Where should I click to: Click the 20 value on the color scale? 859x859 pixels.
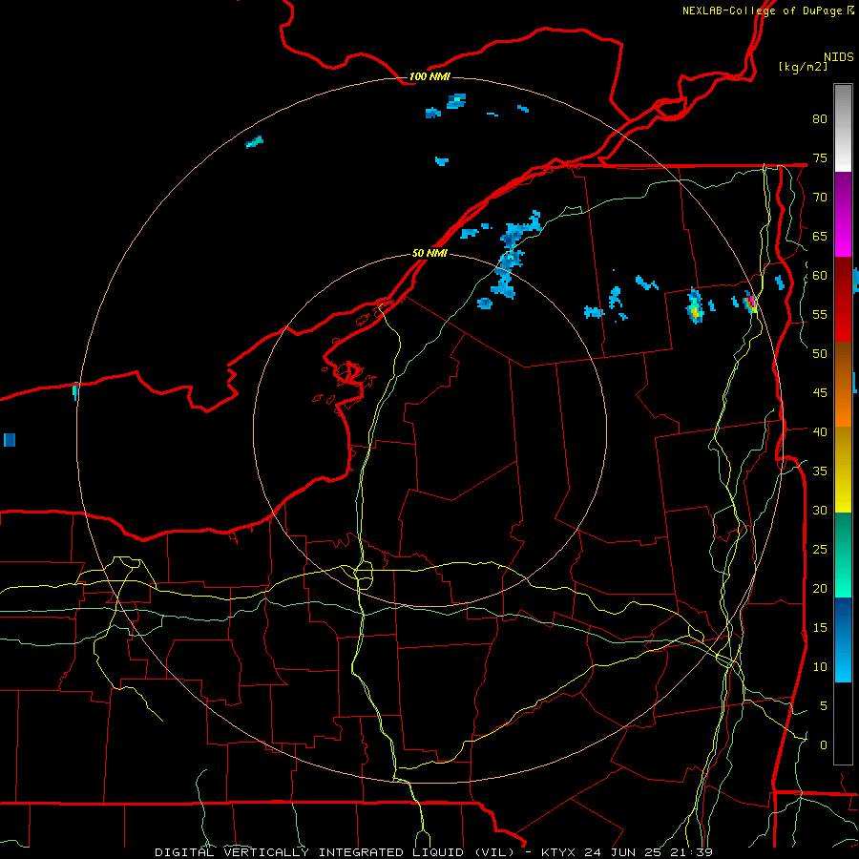(x=820, y=588)
